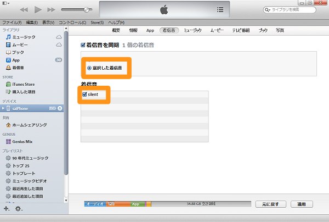The width and height of the screenshot is (329, 222).
Task: Click the Play button in playback controls
Action: pos(38,9)
